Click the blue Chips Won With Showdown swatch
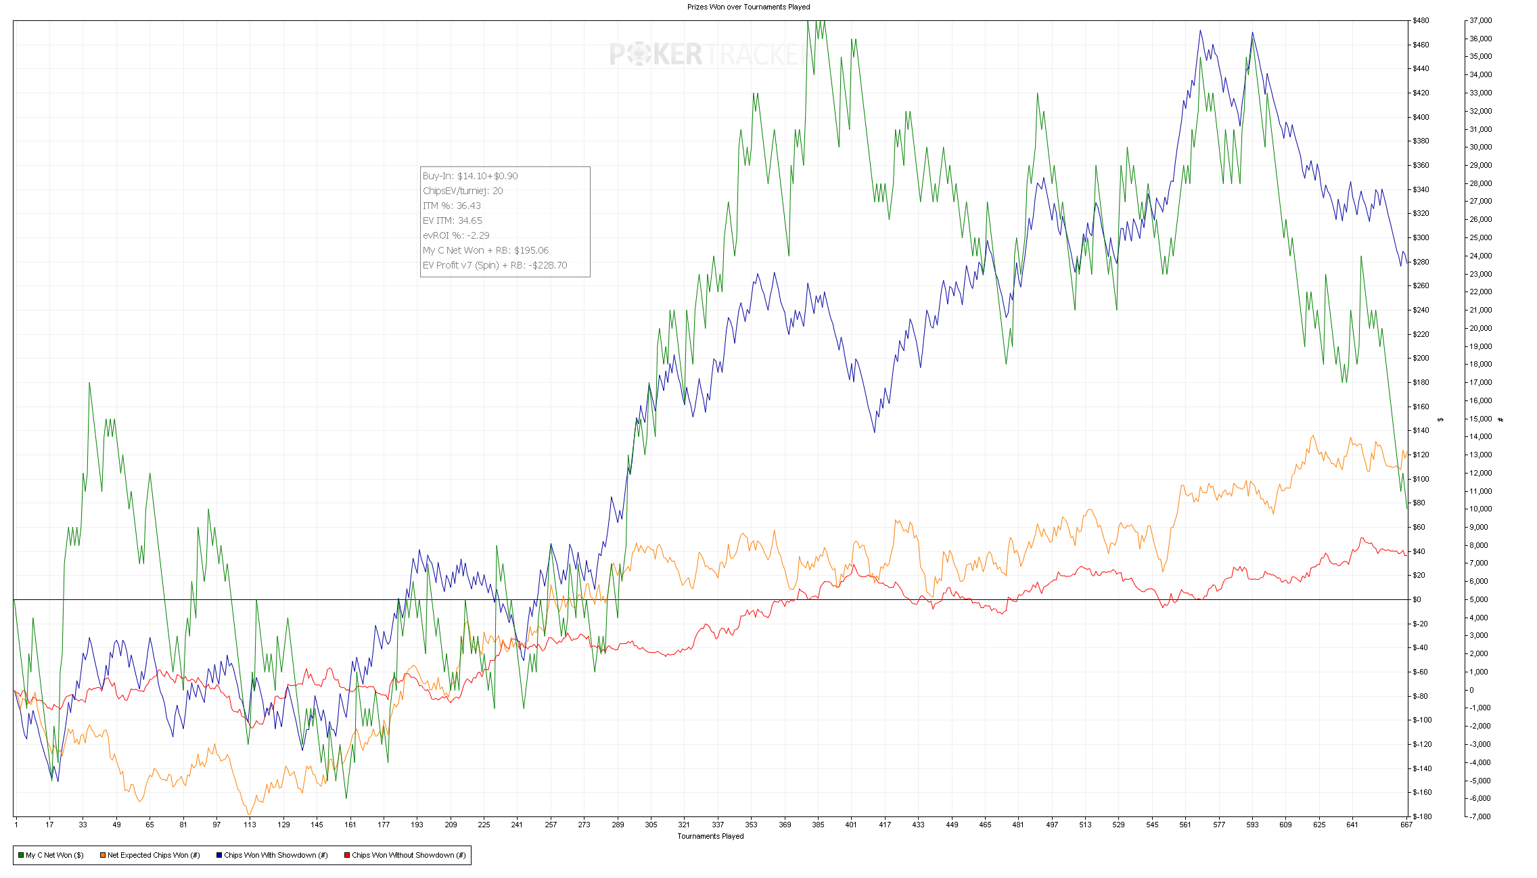Viewport: 1537px width, 878px height. click(219, 855)
